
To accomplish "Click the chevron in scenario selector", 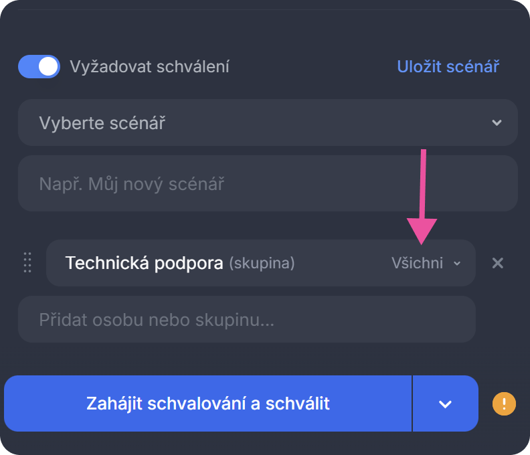I will 497,123.
